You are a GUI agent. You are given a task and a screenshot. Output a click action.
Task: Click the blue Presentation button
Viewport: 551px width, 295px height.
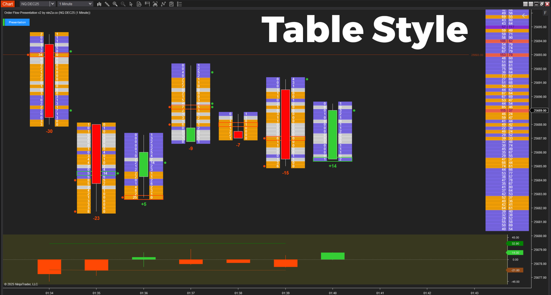click(x=17, y=22)
